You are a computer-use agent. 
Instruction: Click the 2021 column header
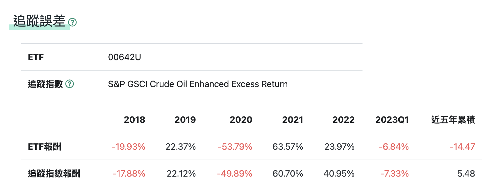(292, 120)
